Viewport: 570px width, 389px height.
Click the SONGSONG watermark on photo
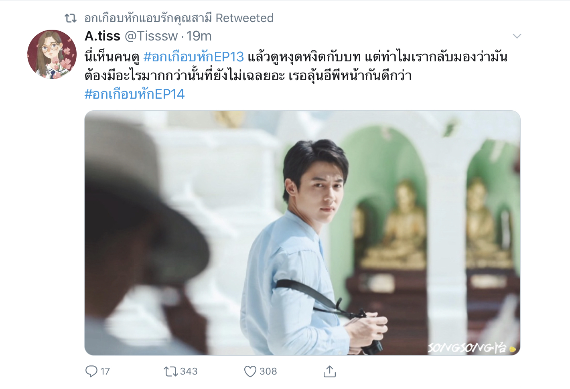point(471,347)
